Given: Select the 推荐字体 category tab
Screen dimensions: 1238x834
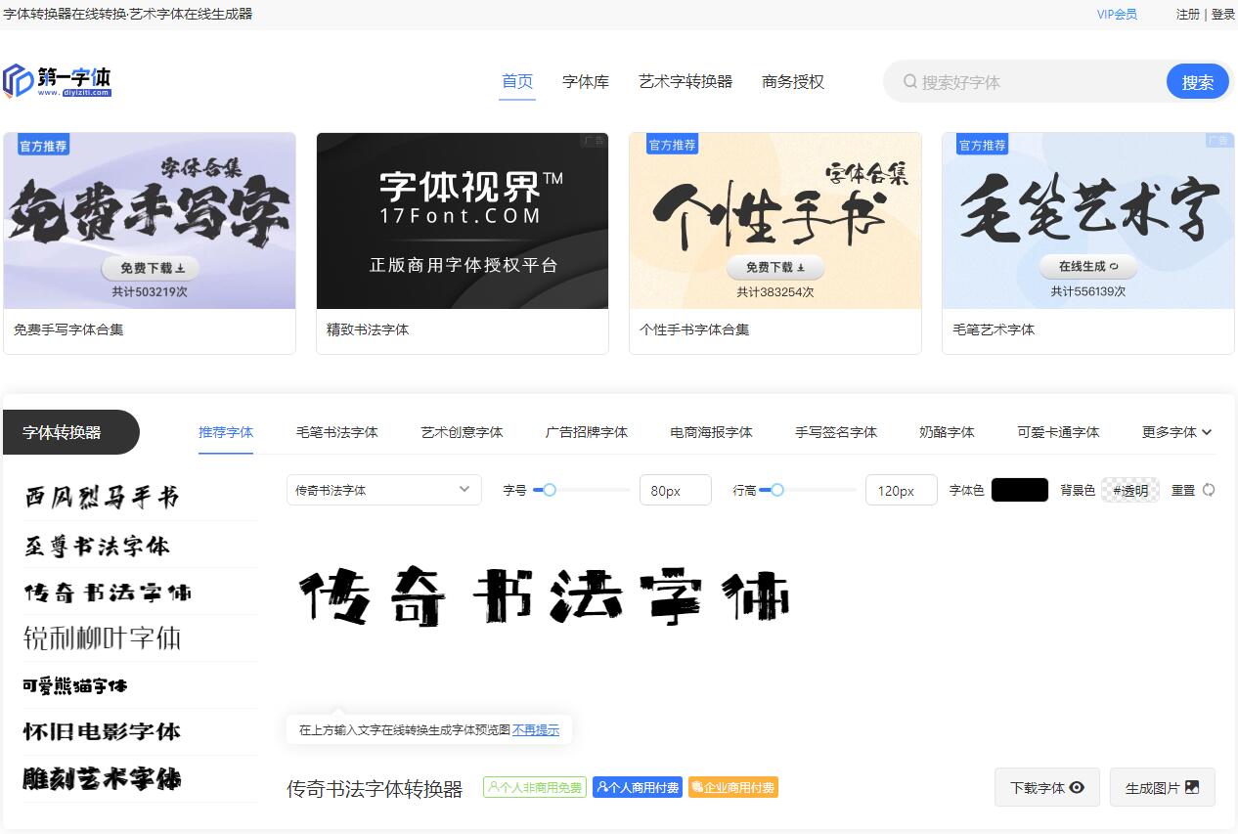Looking at the screenshot, I should 226,432.
